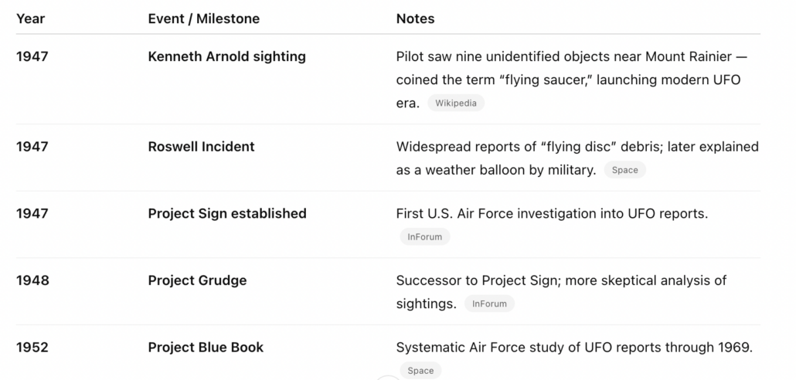Click the Year column header

coord(30,19)
